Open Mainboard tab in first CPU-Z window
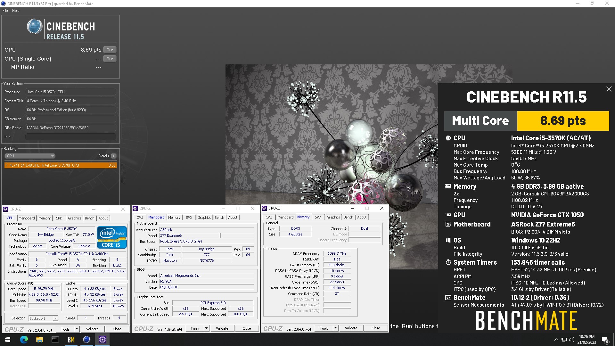615x346 pixels. coord(27,218)
